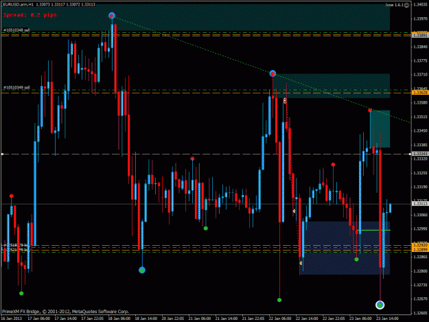
Task: Click the 1.33710 price scale label
Action: [x=420, y=75]
